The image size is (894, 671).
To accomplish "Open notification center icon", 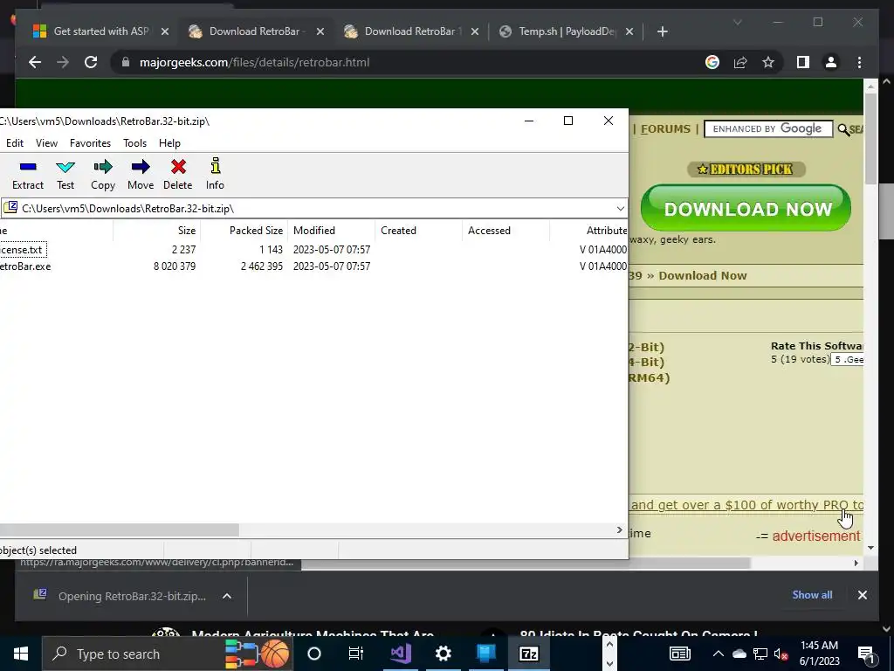I will point(865,654).
